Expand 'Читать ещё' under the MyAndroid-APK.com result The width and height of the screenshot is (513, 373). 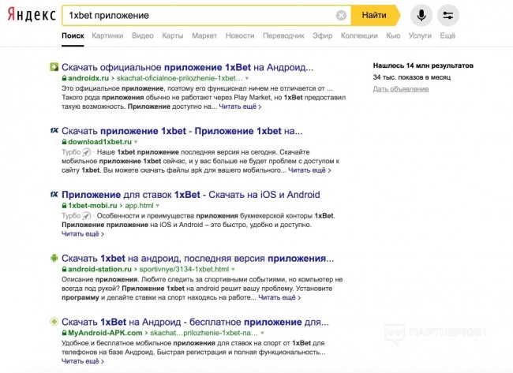coord(82,361)
